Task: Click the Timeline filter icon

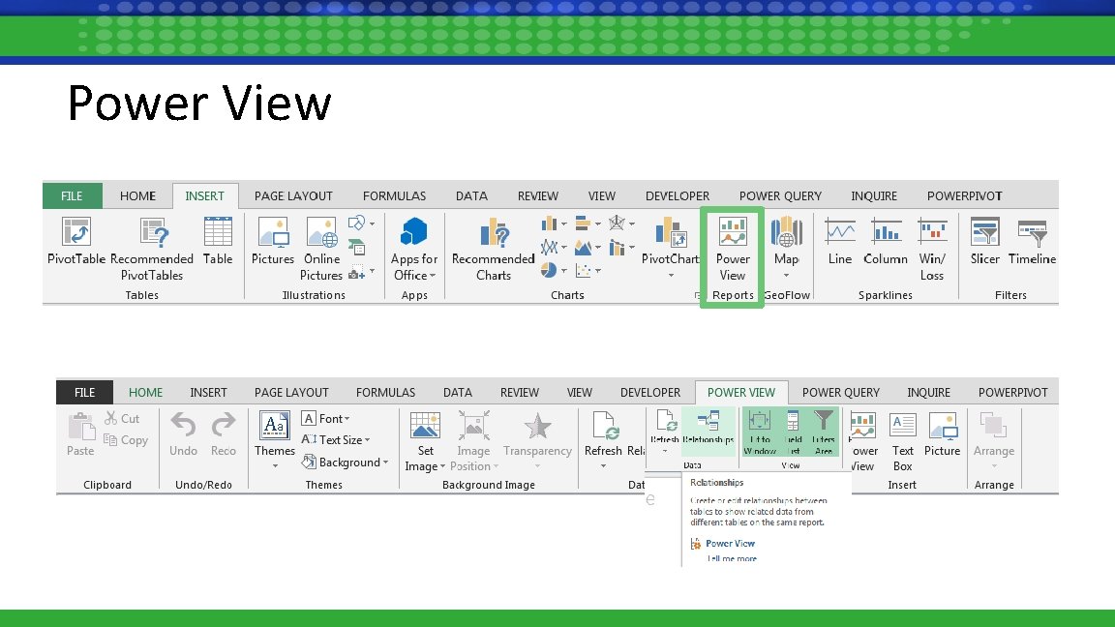Action: [1032, 232]
